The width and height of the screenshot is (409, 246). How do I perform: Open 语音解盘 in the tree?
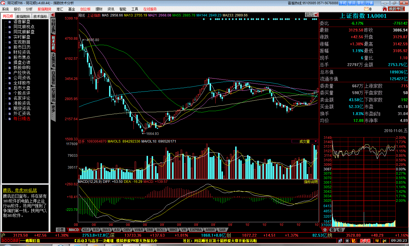[x=22, y=22]
